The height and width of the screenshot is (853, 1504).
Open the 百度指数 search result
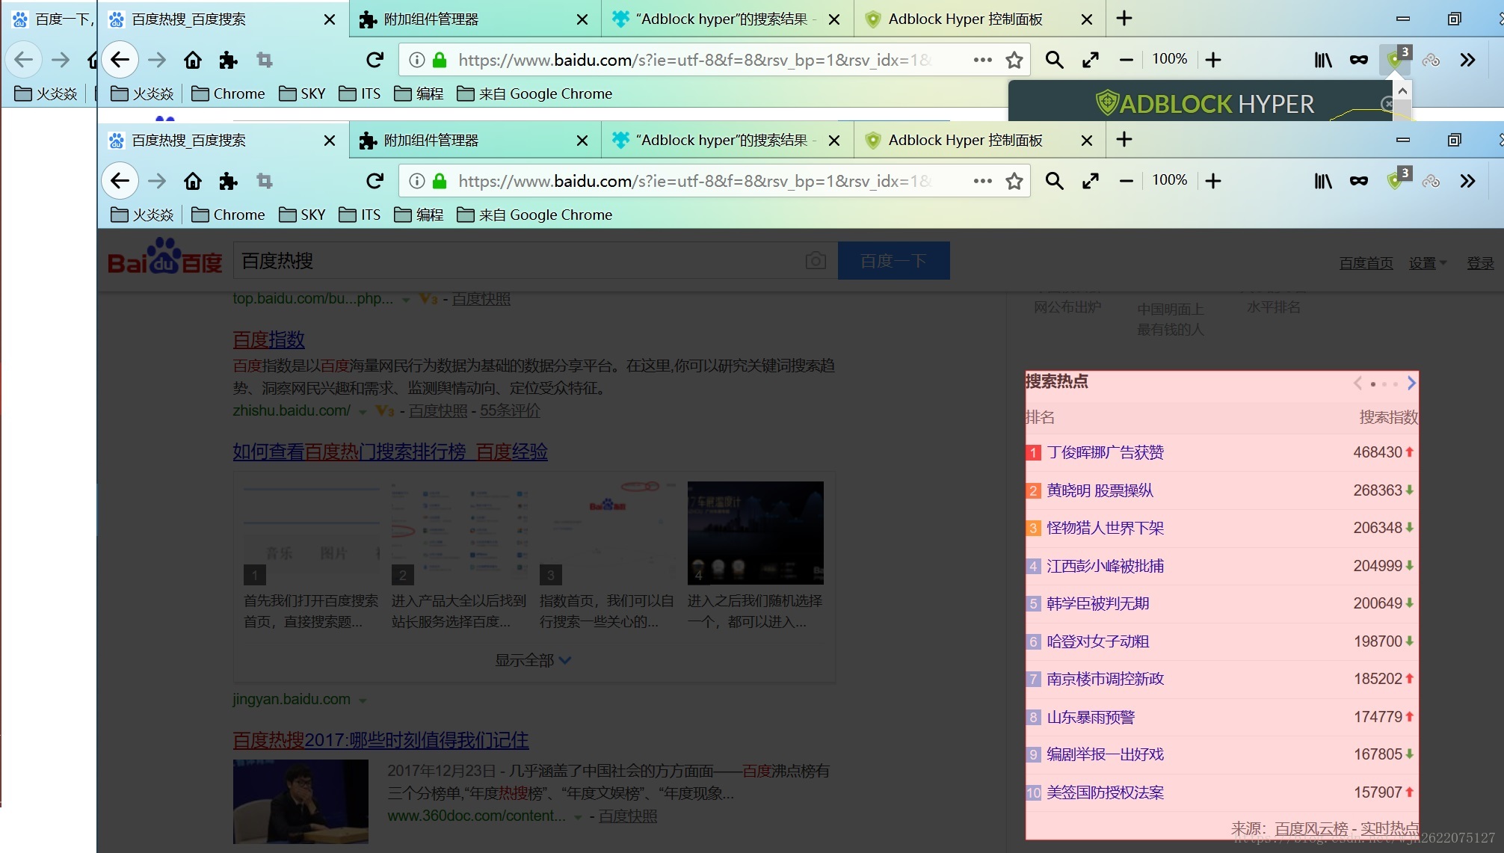pyautogui.click(x=268, y=339)
